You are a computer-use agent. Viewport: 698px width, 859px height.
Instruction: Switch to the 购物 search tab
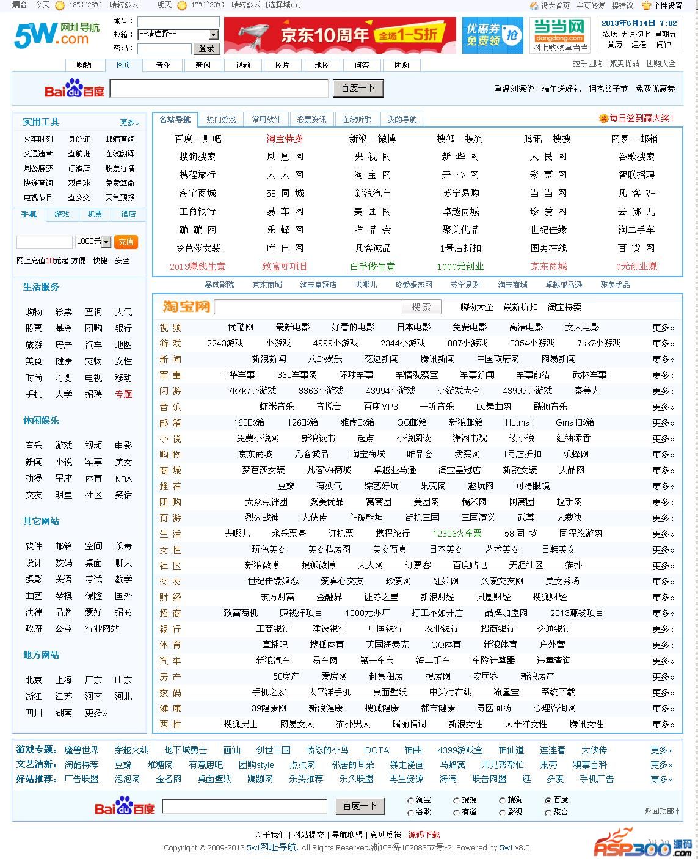tap(84, 65)
